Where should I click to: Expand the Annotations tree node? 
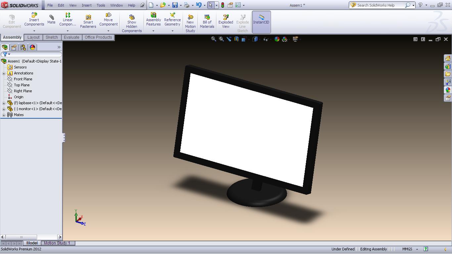point(4,73)
